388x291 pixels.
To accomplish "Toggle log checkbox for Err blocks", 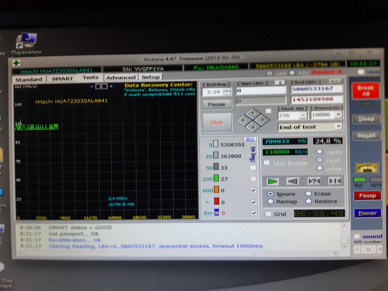I will coord(254,213).
